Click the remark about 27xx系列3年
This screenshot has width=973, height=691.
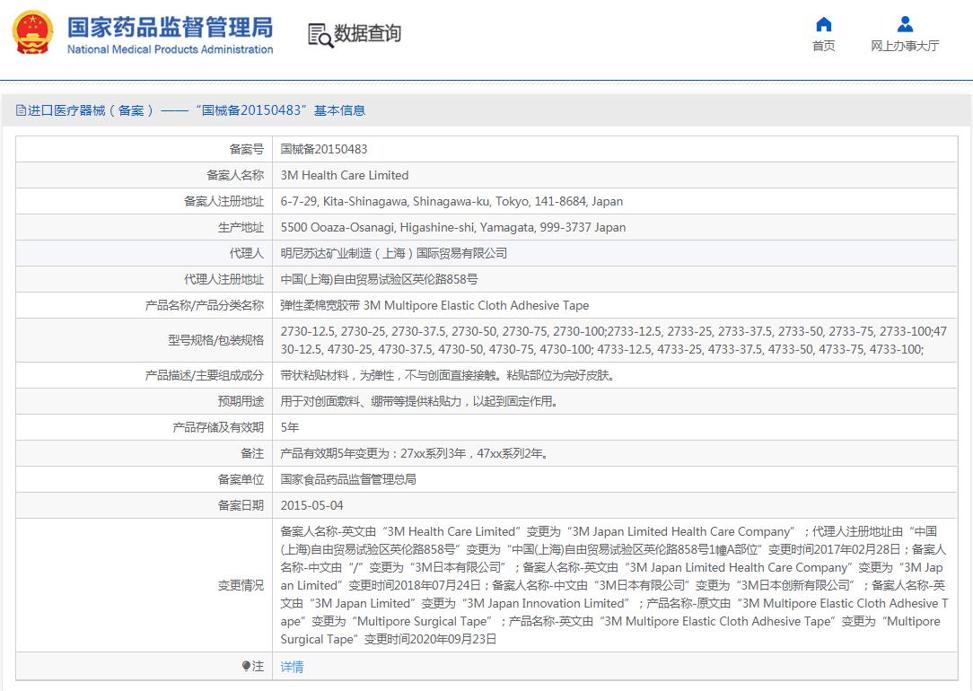tap(415, 453)
